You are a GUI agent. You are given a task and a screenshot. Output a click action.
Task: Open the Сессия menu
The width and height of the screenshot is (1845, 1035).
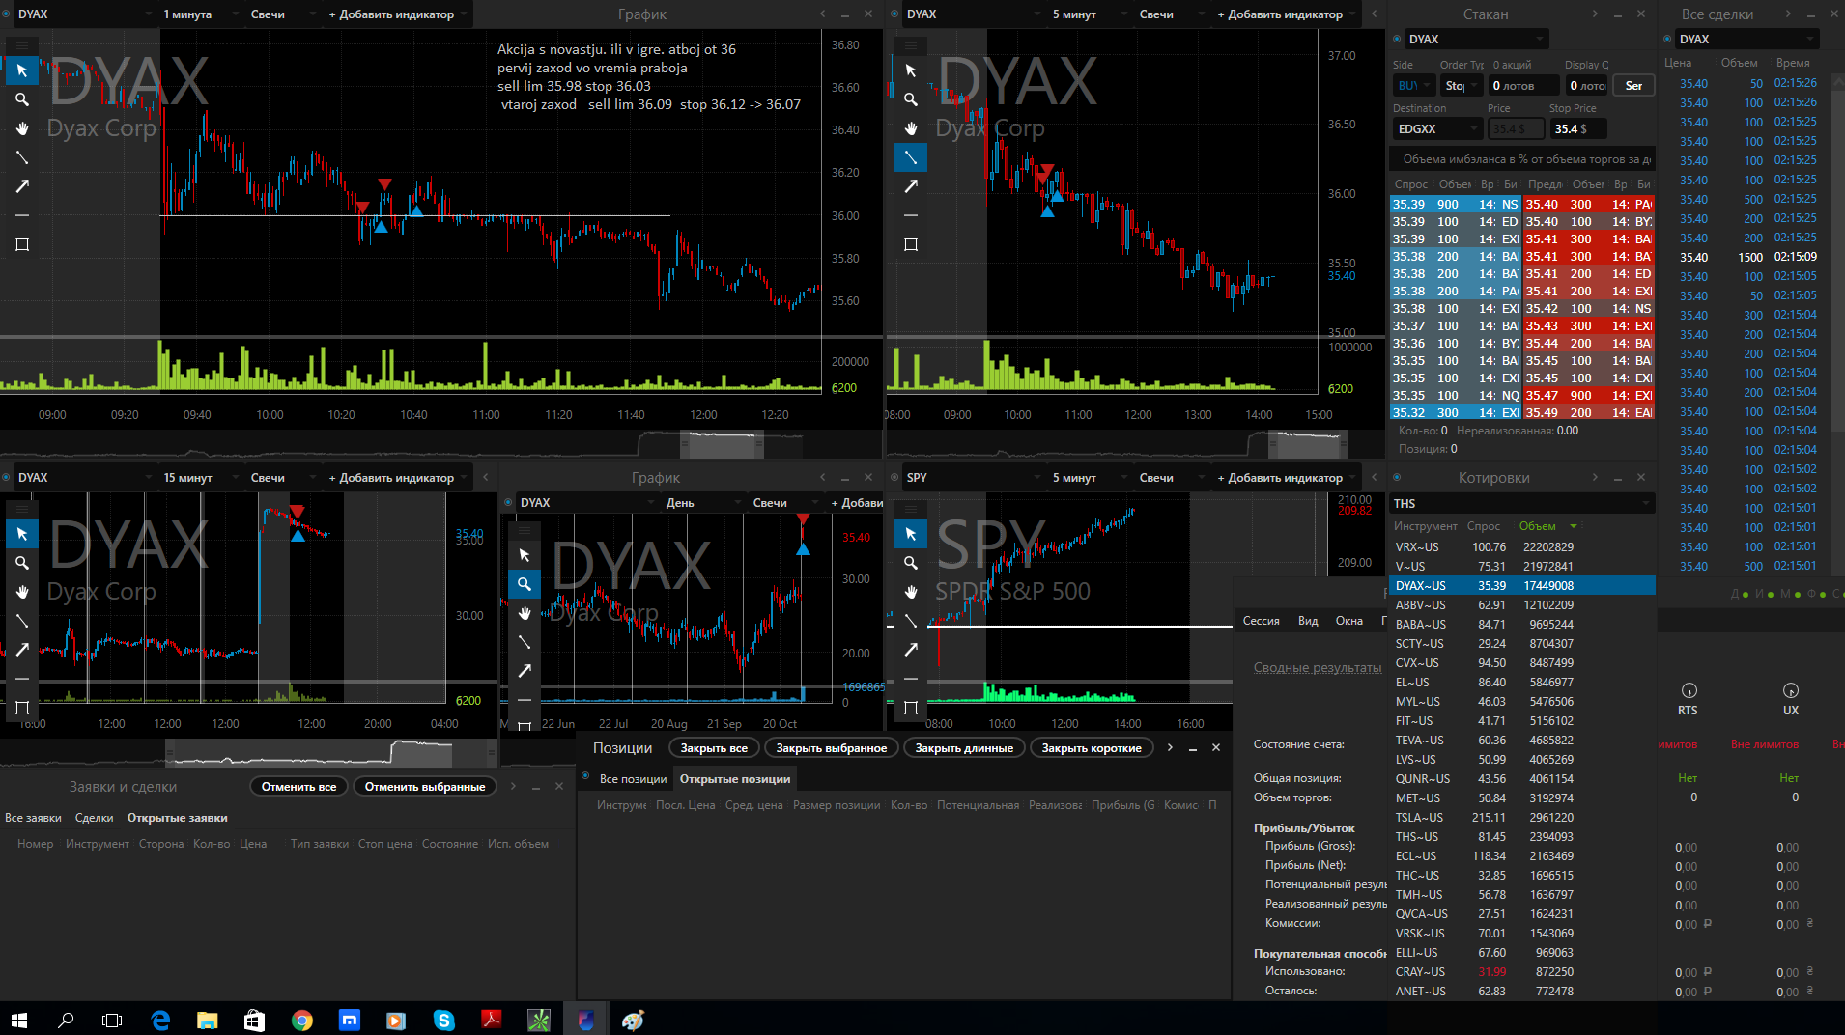1261,621
